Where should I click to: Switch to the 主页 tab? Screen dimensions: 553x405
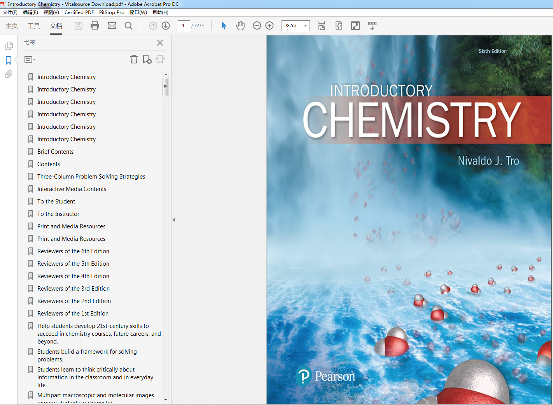click(x=12, y=26)
